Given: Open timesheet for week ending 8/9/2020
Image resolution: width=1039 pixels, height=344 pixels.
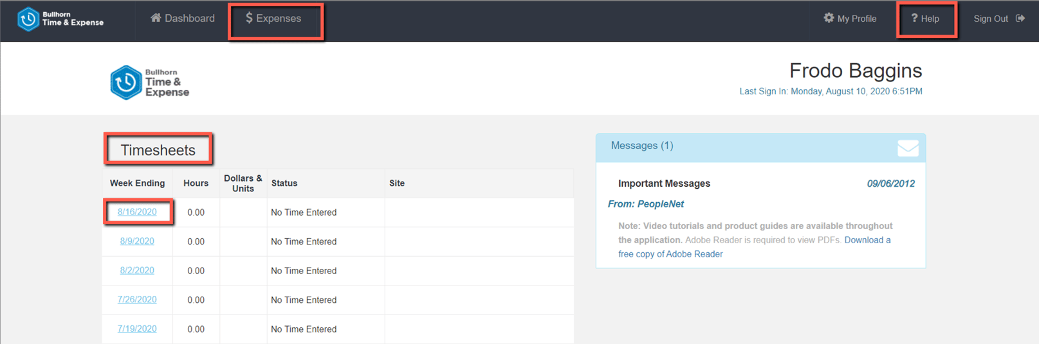Looking at the screenshot, I should 137,241.
